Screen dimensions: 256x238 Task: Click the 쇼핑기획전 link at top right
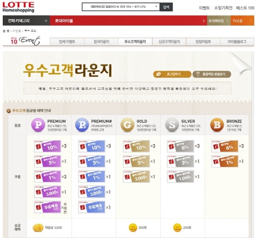click(223, 8)
